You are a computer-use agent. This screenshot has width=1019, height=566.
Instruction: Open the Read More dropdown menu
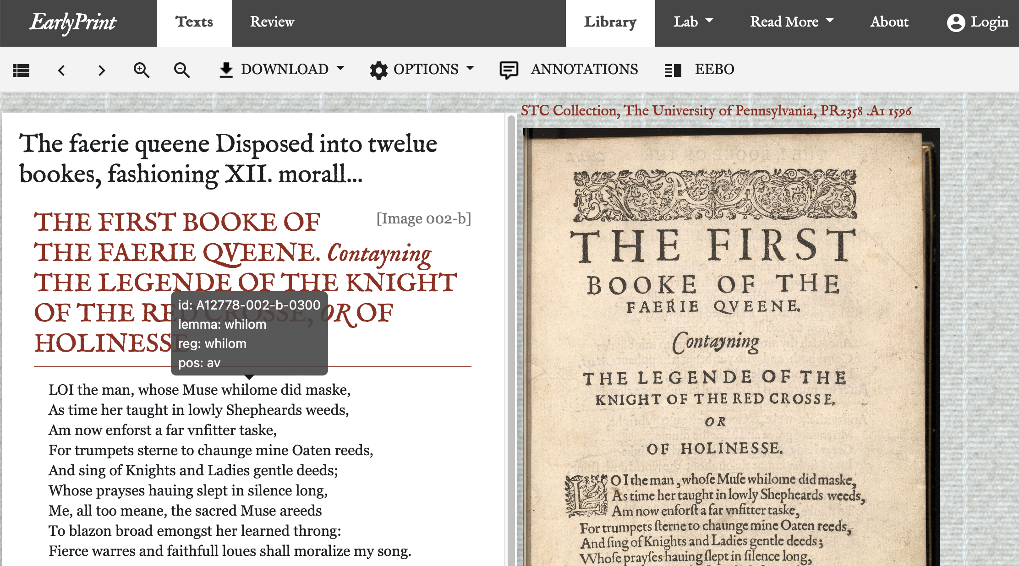point(791,22)
